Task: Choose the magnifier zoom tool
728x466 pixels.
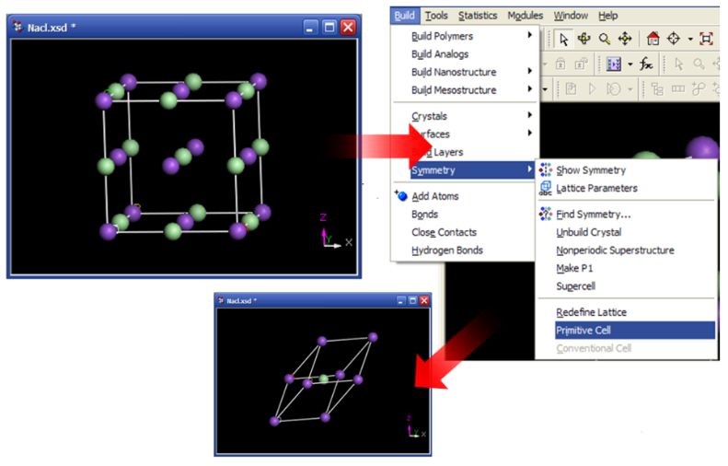Action: click(605, 39)
